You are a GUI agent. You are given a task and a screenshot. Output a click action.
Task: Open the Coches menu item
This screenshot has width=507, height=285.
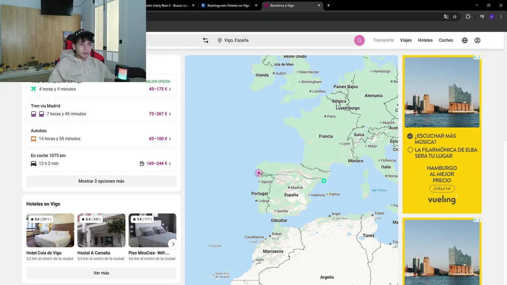(446, 40)
